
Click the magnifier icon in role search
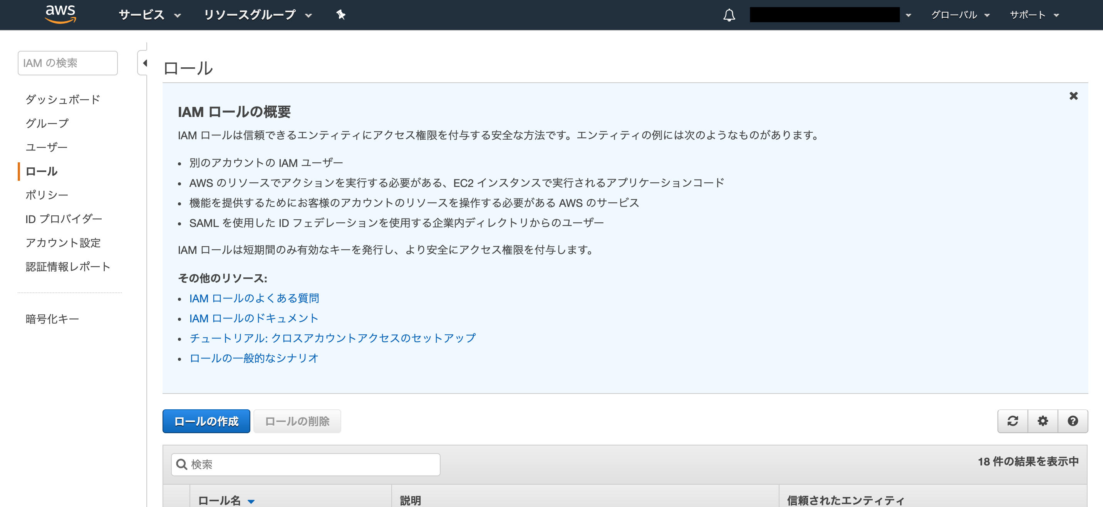[181, 464]
